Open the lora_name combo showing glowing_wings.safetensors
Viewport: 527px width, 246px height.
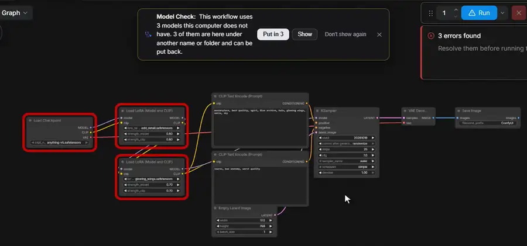pyautogui.click(x=152, y=179)
